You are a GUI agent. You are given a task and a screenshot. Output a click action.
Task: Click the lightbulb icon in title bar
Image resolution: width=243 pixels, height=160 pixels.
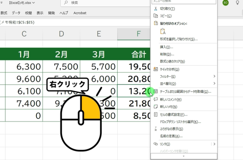(x=237, y=2)
